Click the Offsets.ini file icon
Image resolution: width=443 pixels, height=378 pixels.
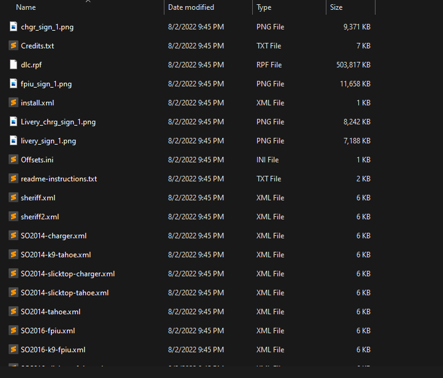13,160
